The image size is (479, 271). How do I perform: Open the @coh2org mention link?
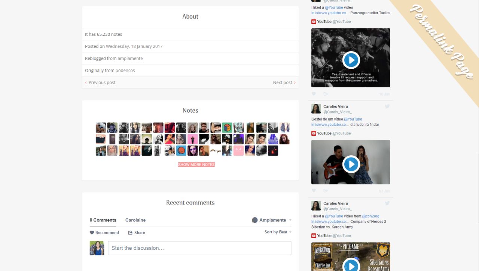pos(371,216)
